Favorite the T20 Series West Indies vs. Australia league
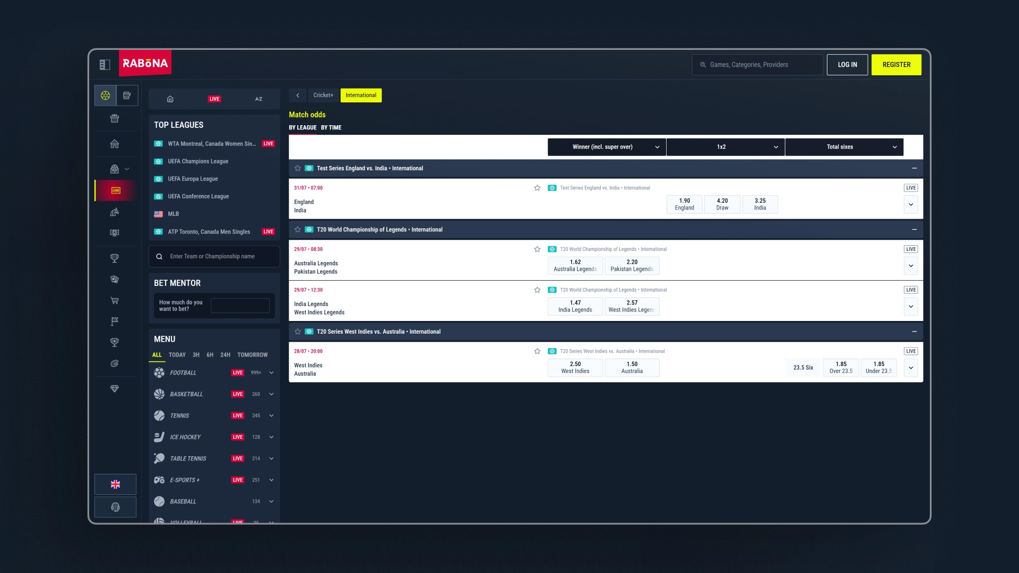Viewport: 1019px width, 573px height. [298, 332]
